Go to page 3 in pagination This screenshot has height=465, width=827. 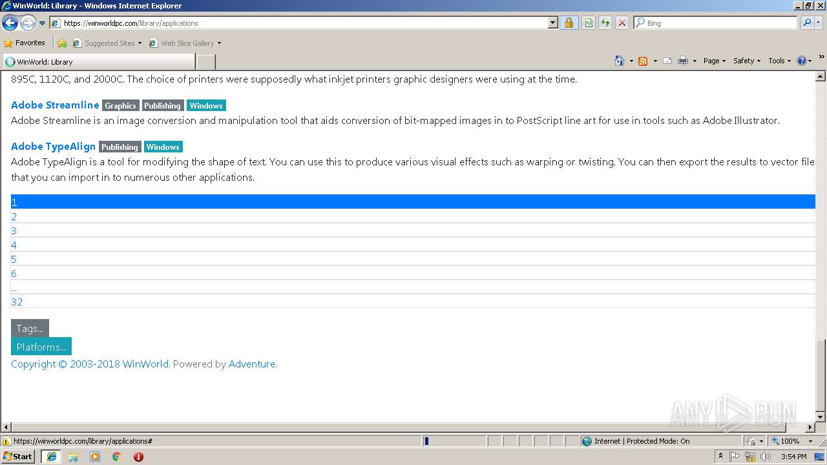tap(413, 231)
